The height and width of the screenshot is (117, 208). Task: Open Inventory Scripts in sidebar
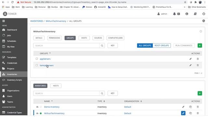pyautogui.click(x=14, y=80)
